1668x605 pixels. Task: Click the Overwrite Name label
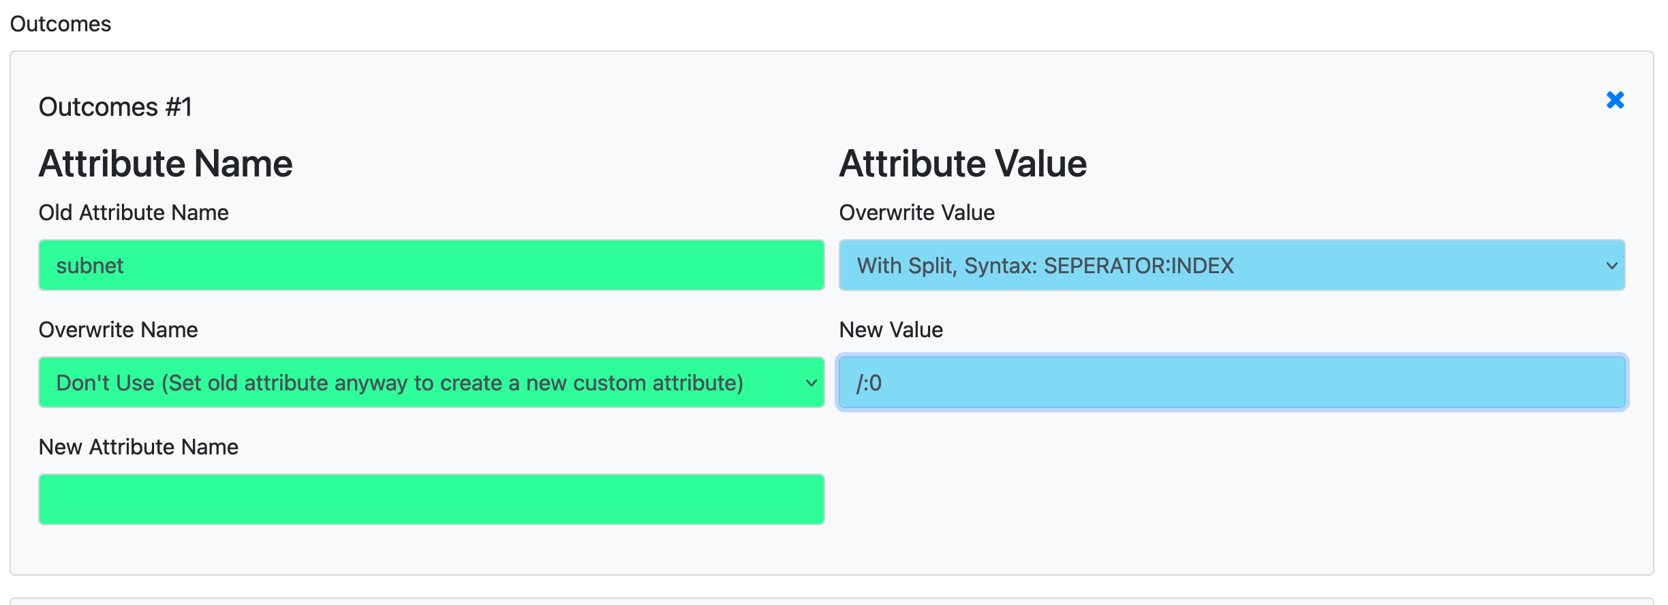click(118, 330)
